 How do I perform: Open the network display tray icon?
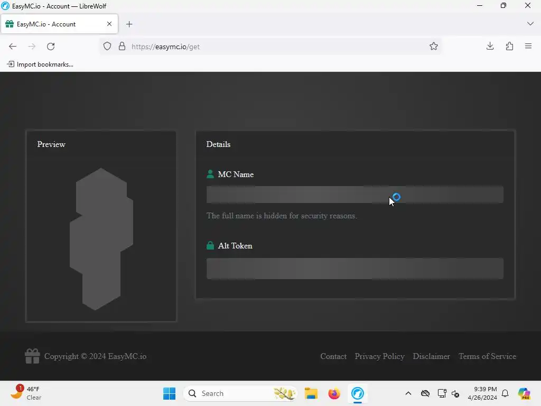click(x=442, y=393)
